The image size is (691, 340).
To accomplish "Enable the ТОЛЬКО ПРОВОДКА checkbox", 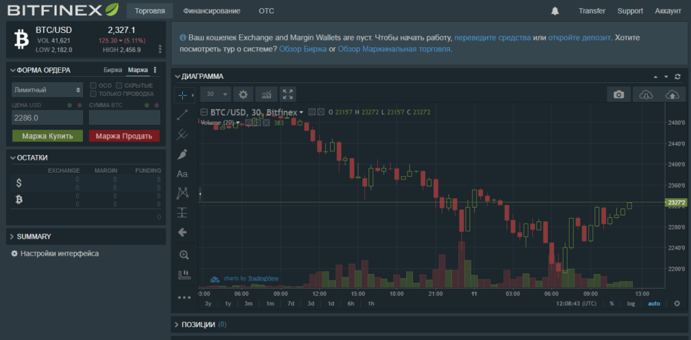I will pos(93,94).
